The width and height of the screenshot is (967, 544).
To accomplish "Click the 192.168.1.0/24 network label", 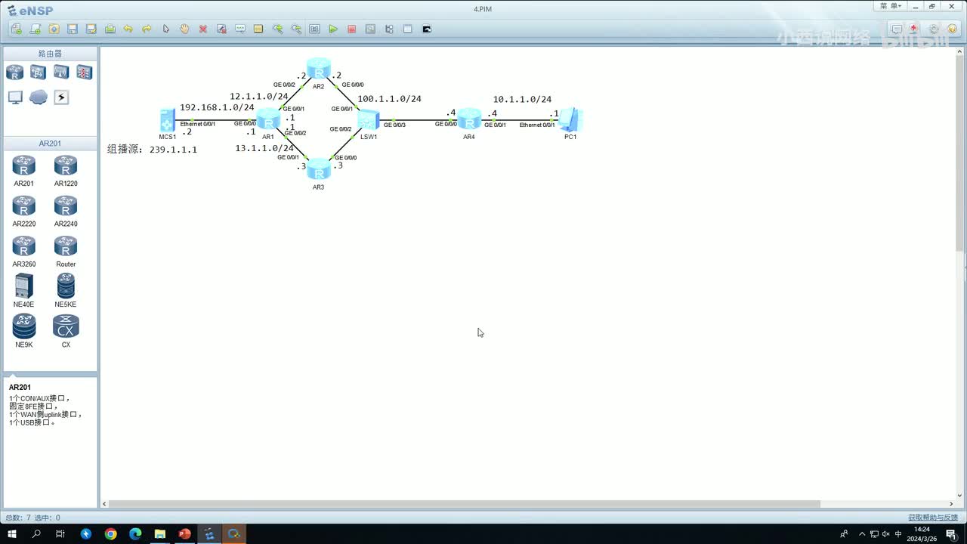I will 217,108.
